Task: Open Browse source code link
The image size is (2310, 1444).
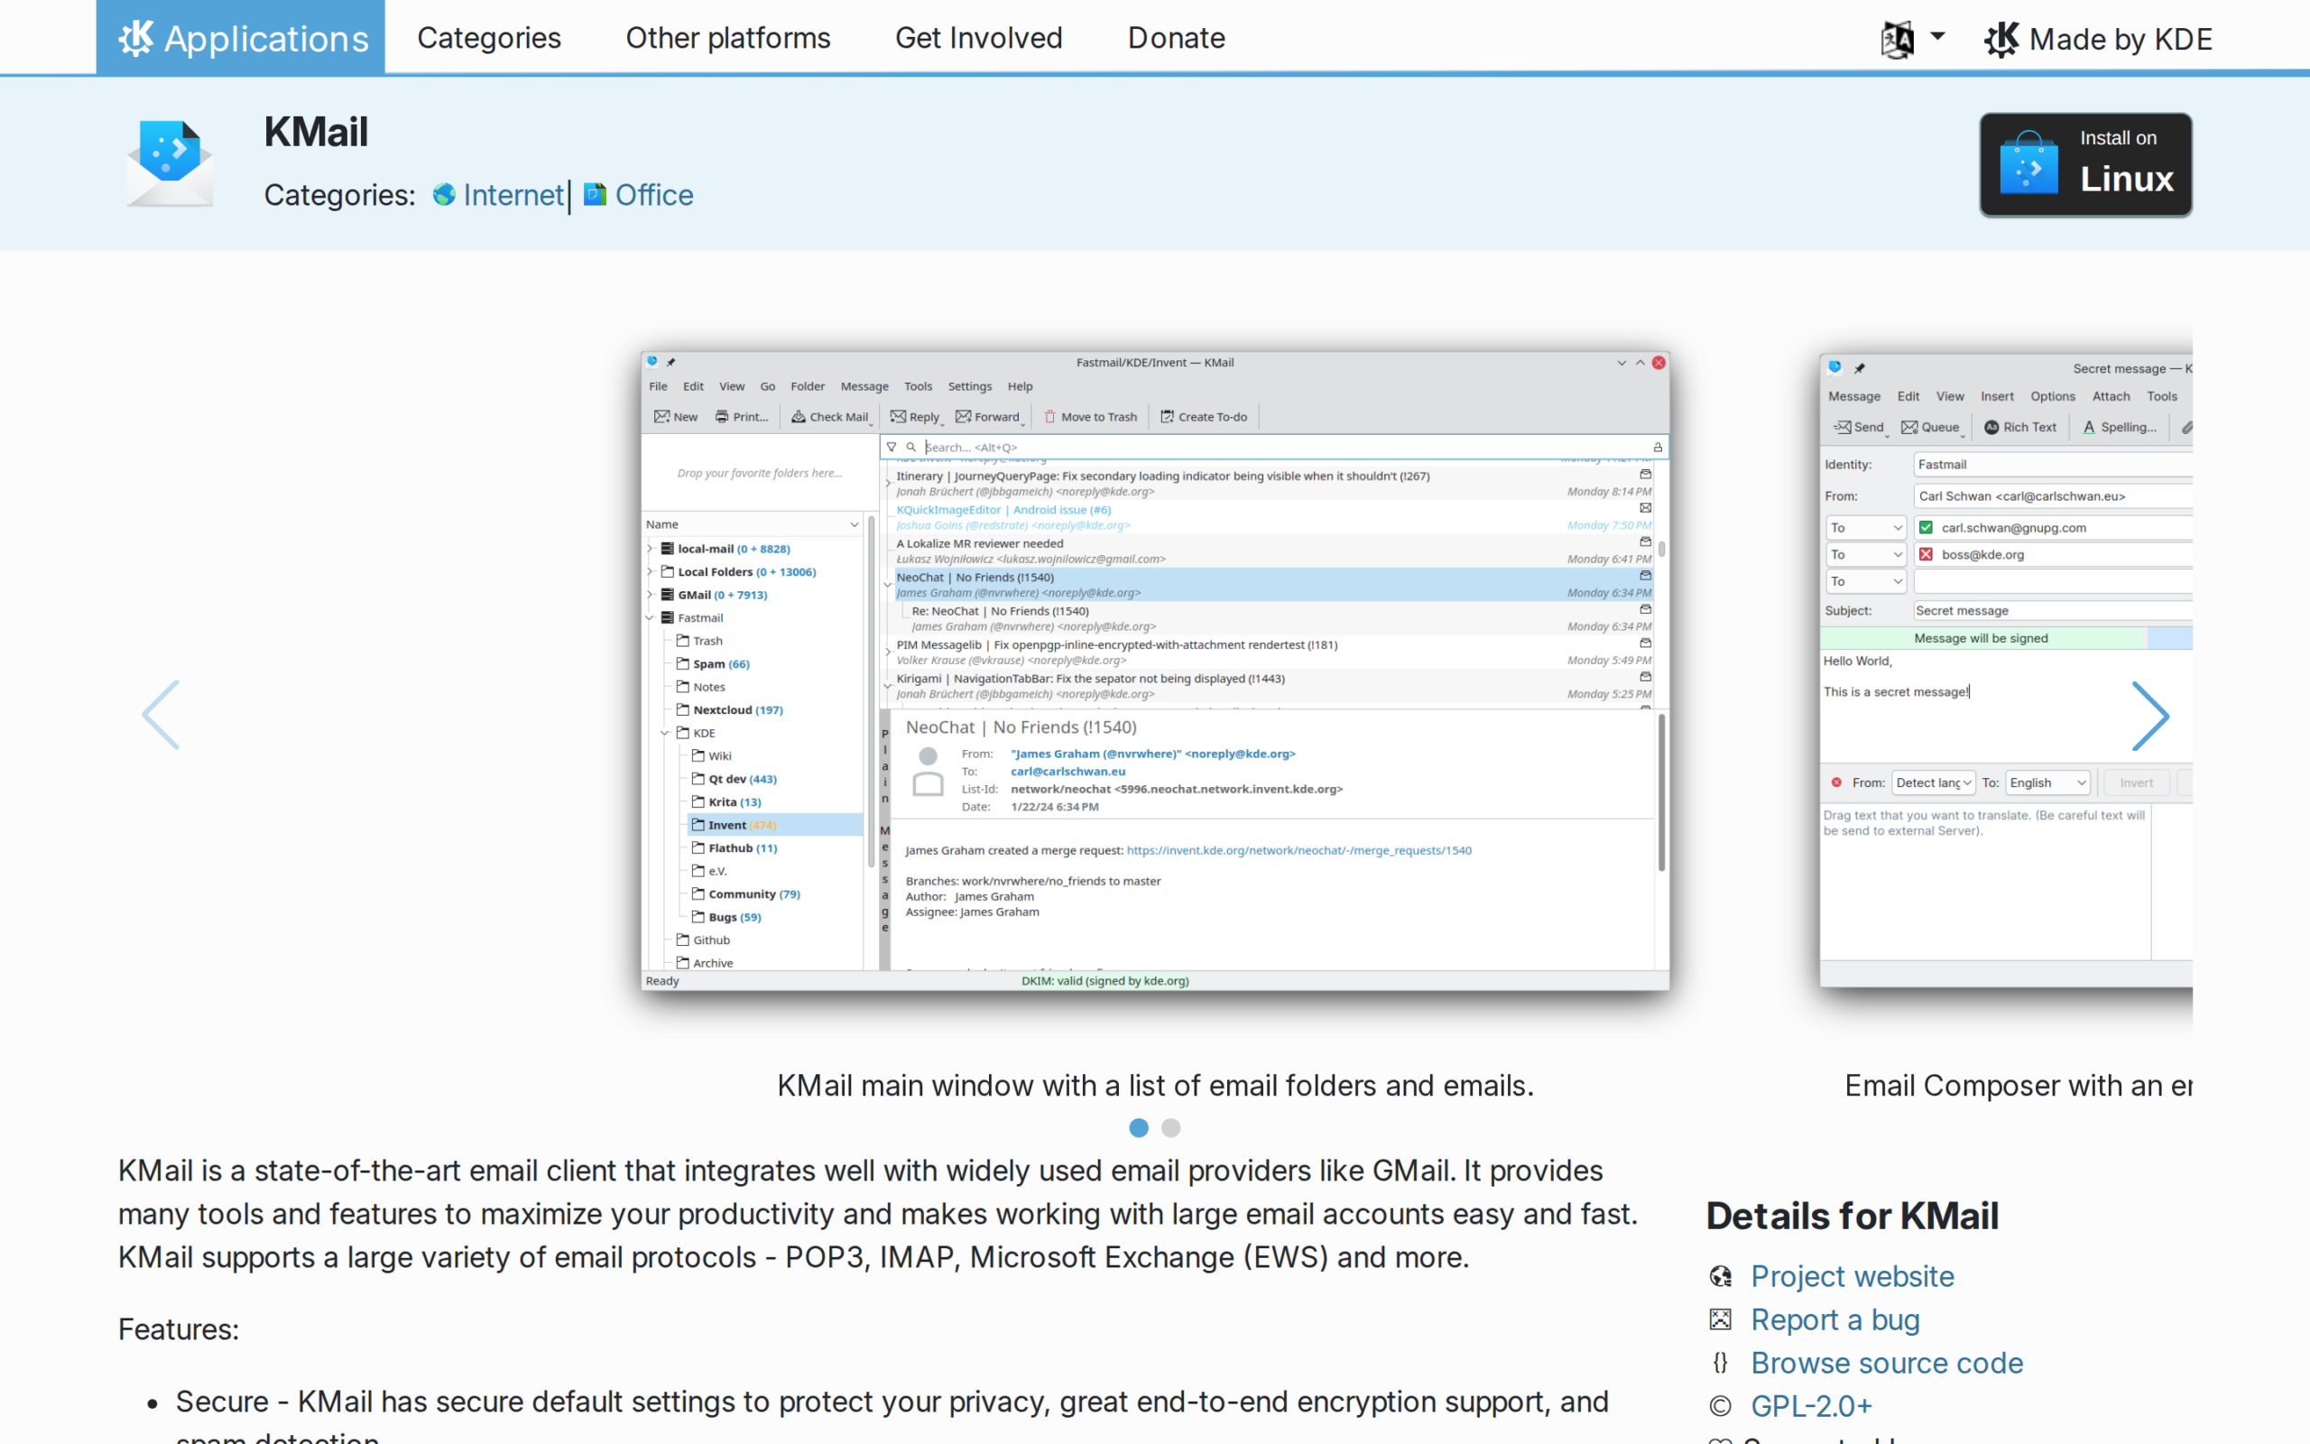Action: click(1886, 1363)
